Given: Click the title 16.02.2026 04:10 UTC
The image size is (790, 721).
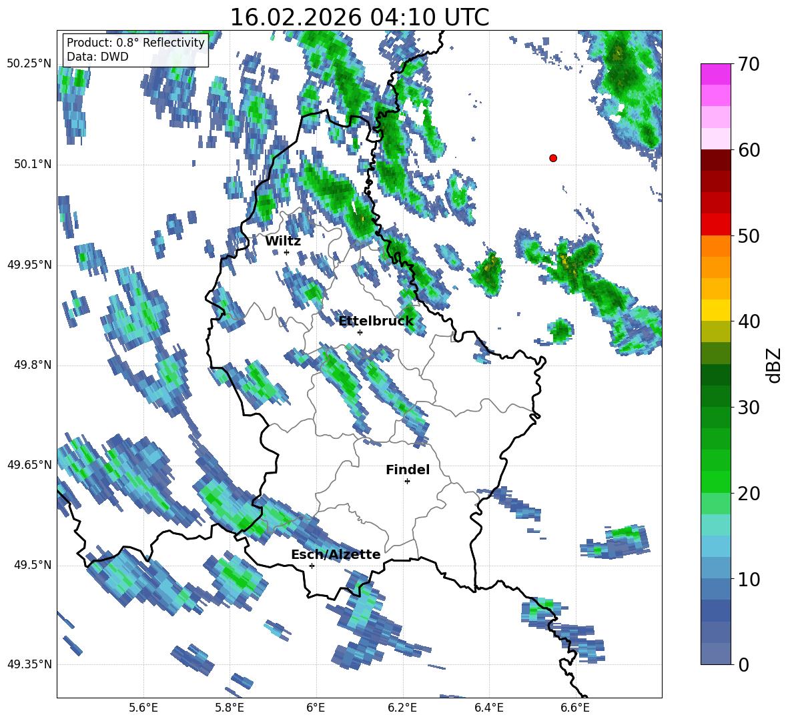Looking at the screenshot, I should click(x=360, y=17).
